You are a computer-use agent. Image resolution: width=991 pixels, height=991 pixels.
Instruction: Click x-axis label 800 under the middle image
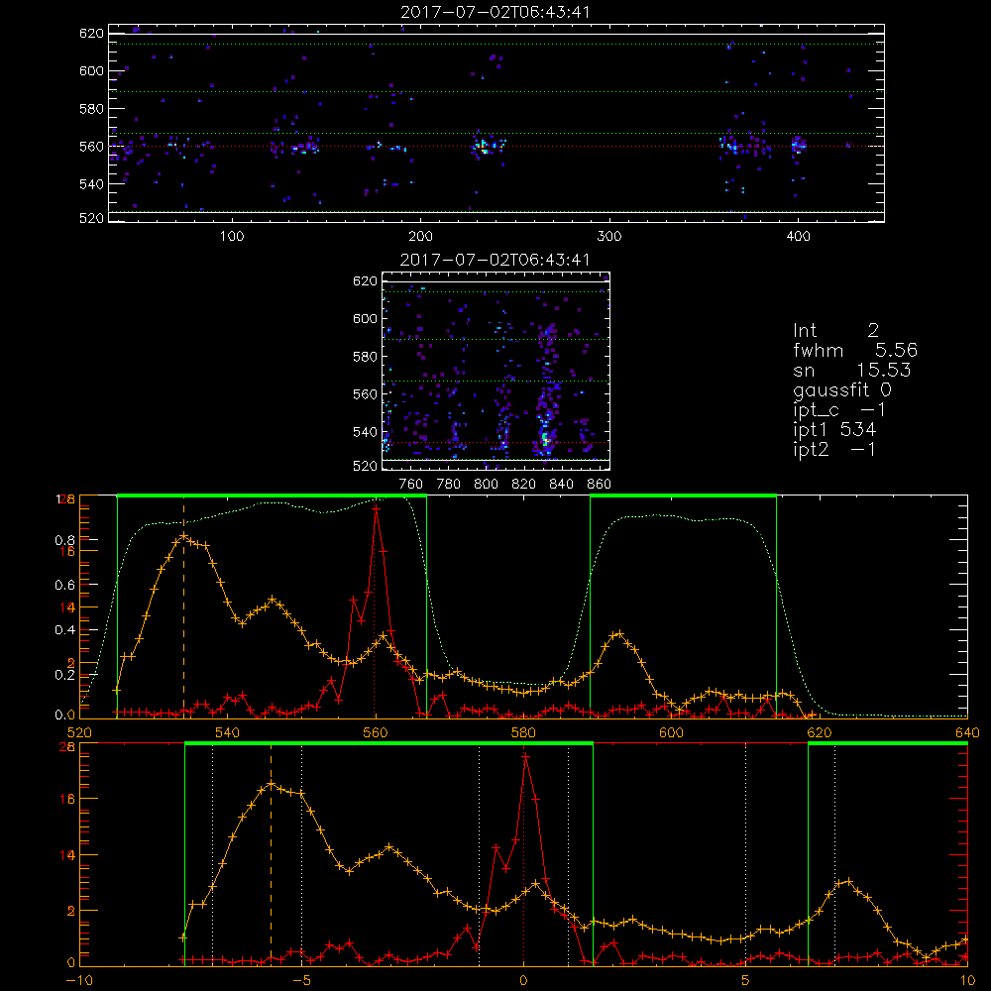pyautogui.click(x=486, y=485)
